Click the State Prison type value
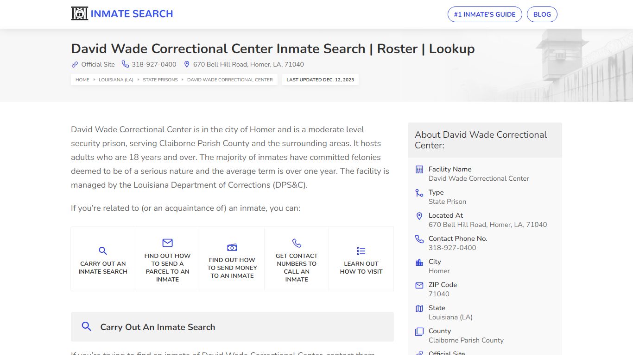The image size is (633, 355). tap(447, 202)
